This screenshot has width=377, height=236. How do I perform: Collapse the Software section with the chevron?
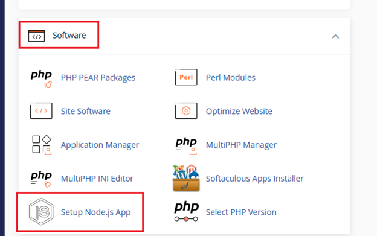(335, 36)
